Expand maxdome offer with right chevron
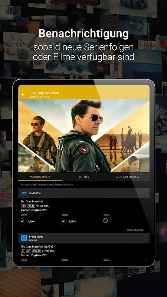This screenshot has height=297, width=167. tap(146, 215)
